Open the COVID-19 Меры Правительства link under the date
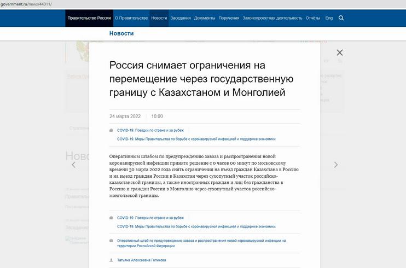 point(196,139)
